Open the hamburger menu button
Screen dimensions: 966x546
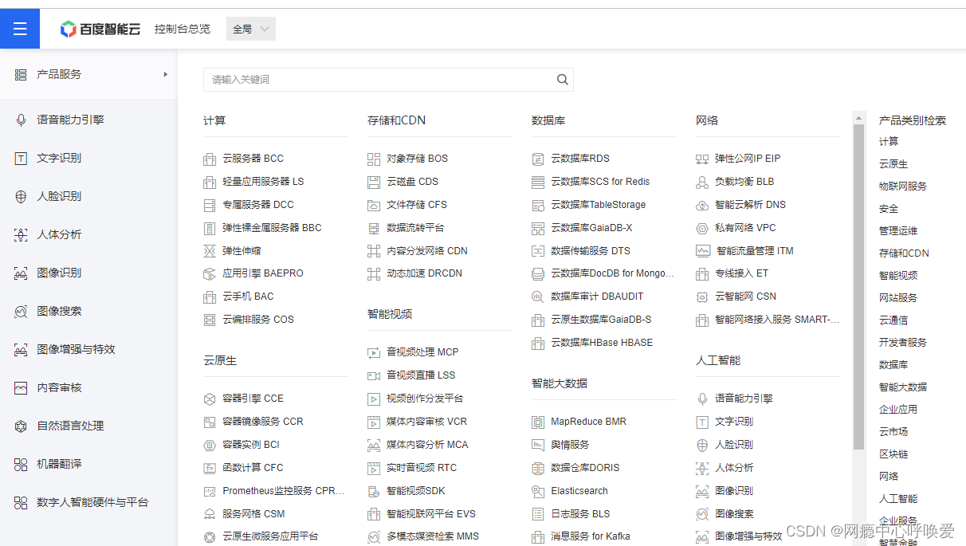tap(20, 29)
